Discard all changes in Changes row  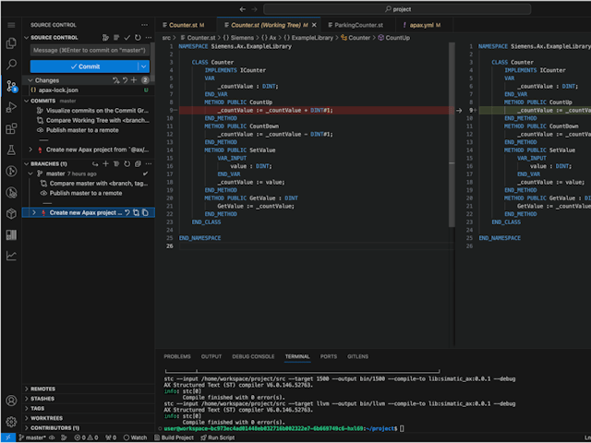tap(126, 80)
